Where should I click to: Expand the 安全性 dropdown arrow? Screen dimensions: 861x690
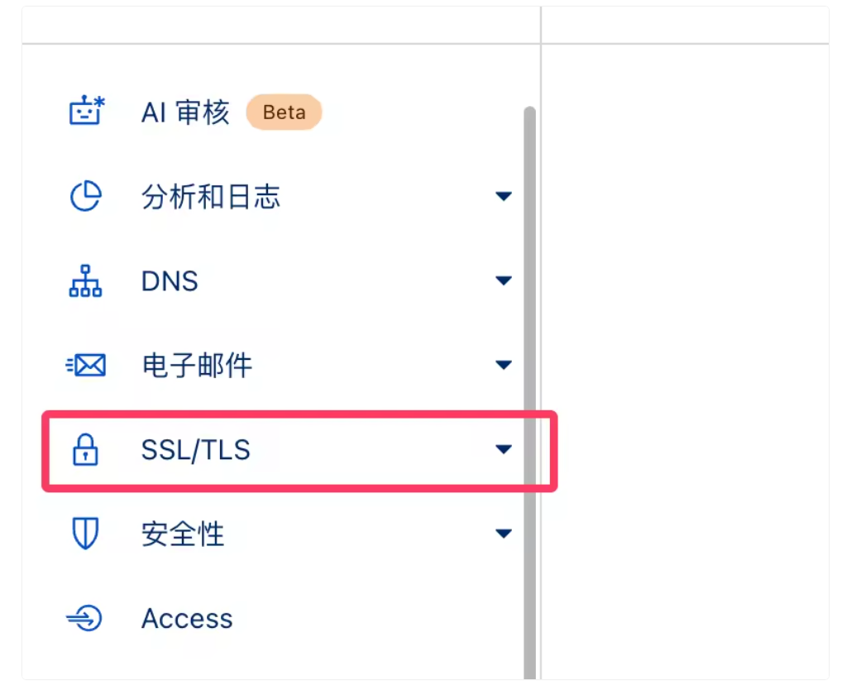(x=503, y=534)
